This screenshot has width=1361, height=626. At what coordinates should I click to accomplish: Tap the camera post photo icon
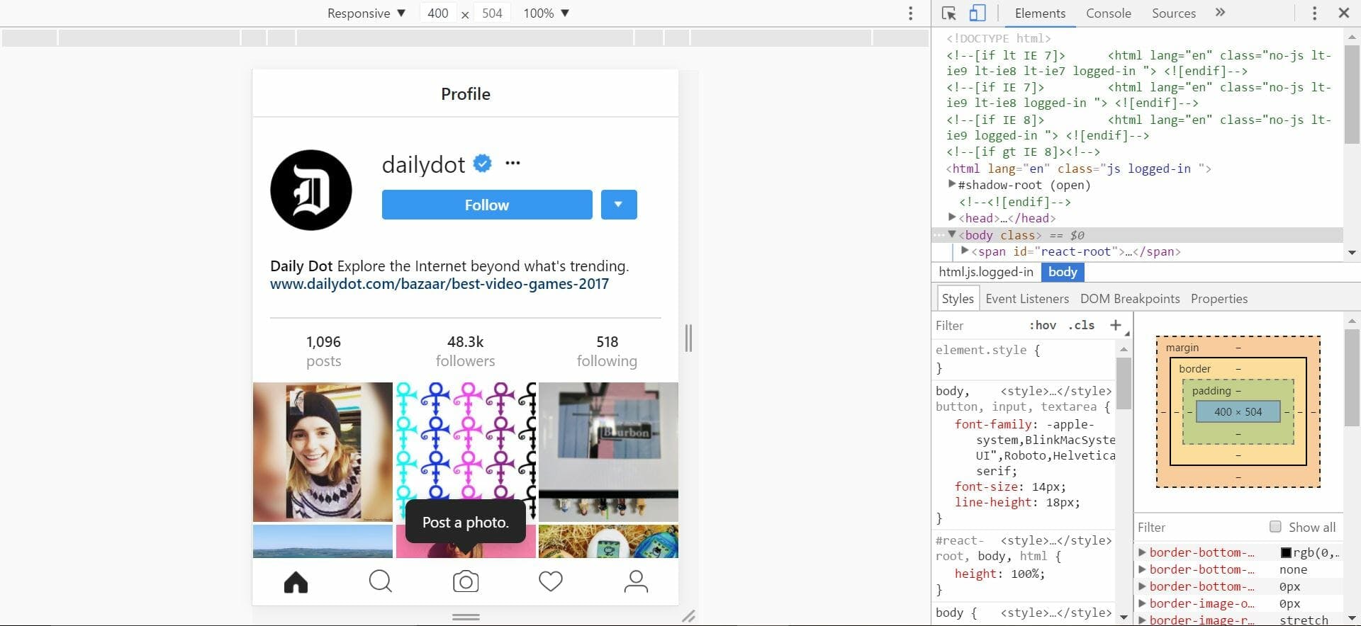466,582
